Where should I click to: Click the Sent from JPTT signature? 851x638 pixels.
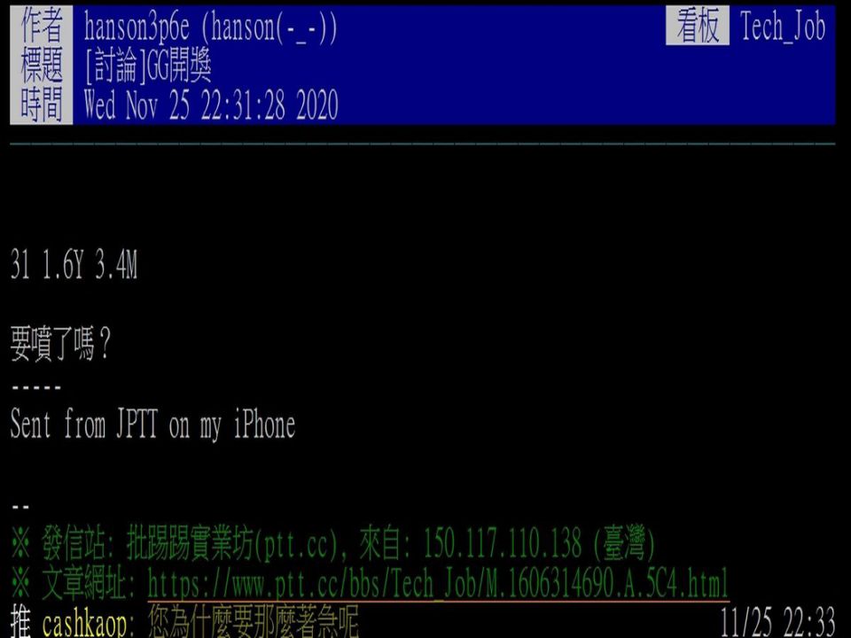tap(153, 424)
